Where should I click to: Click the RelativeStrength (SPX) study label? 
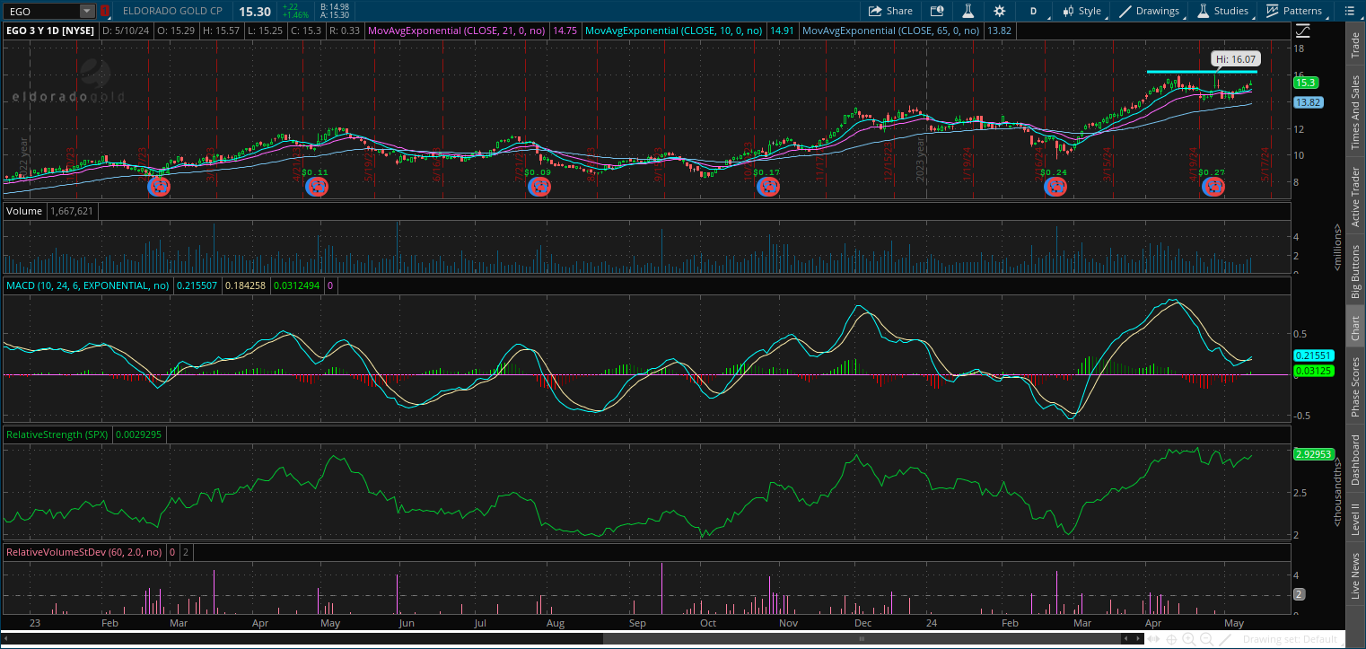[57, 434]
